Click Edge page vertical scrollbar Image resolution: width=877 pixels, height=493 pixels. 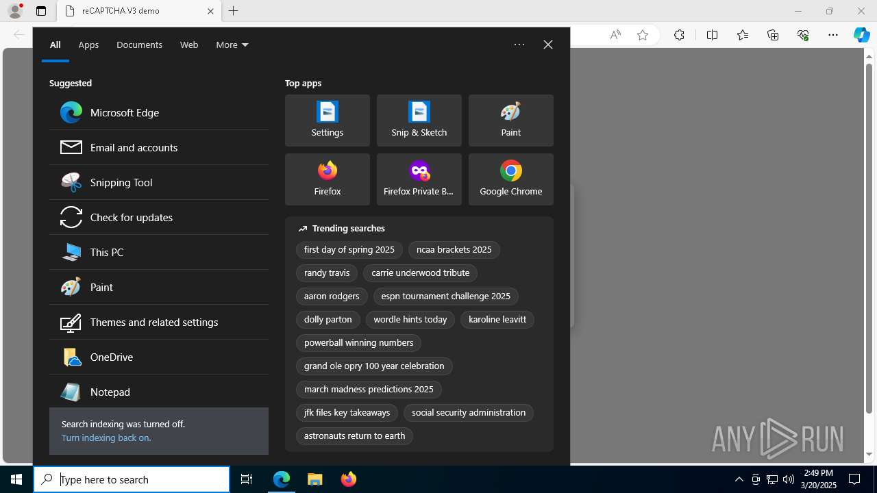869,240
